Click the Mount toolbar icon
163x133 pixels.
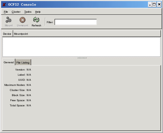click(x=9, y=22)
